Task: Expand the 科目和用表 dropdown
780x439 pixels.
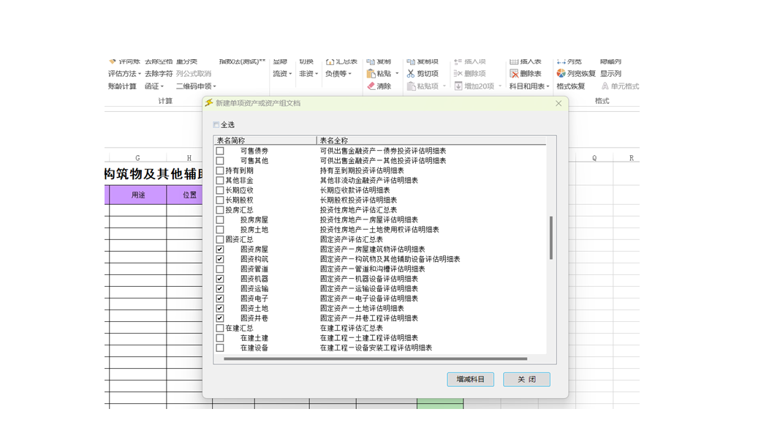Action: (x=529, y=86)
